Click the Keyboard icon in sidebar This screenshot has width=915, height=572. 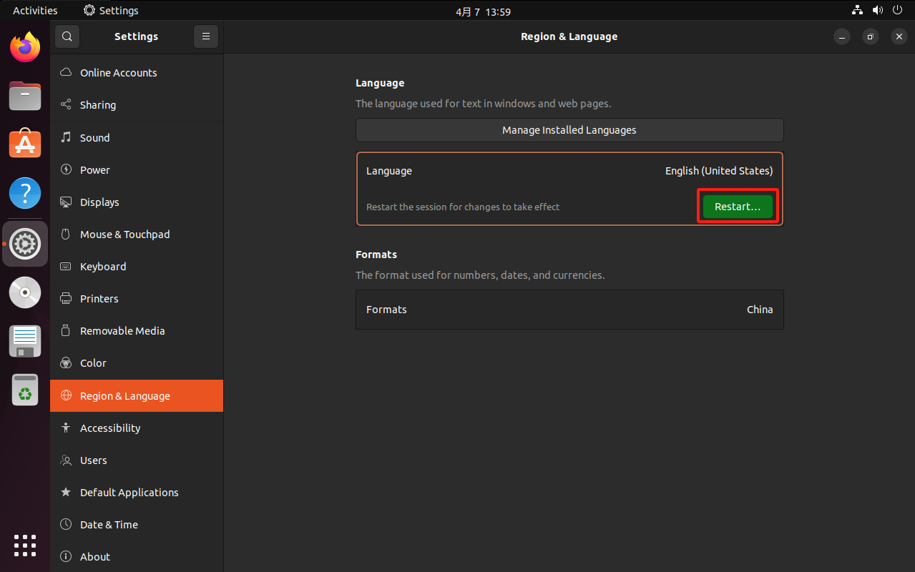(66, 266)
